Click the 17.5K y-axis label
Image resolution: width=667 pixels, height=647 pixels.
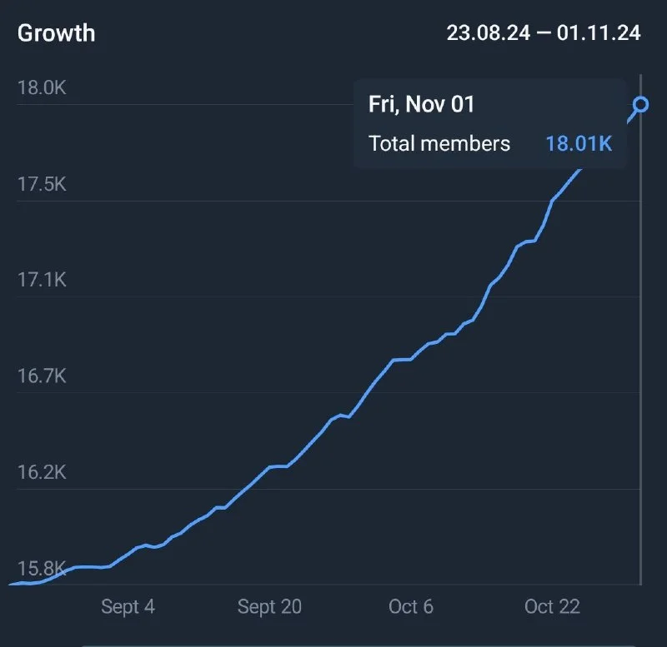42,184
